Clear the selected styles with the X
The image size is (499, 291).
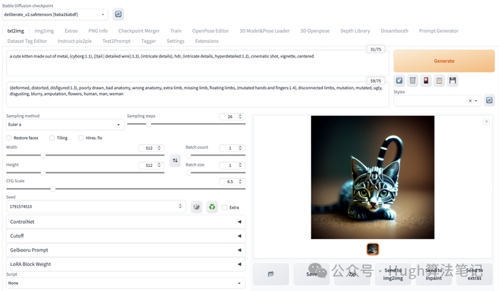tap(470, 101)
